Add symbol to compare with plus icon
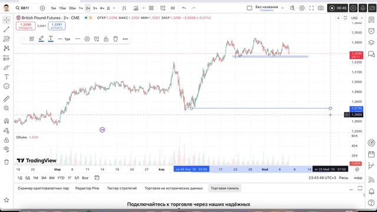The image size is (377, 212). [42, 8]
